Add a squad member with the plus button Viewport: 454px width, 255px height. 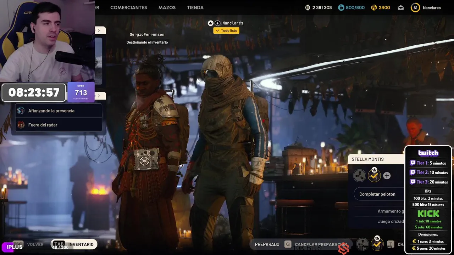pos(387,176)
